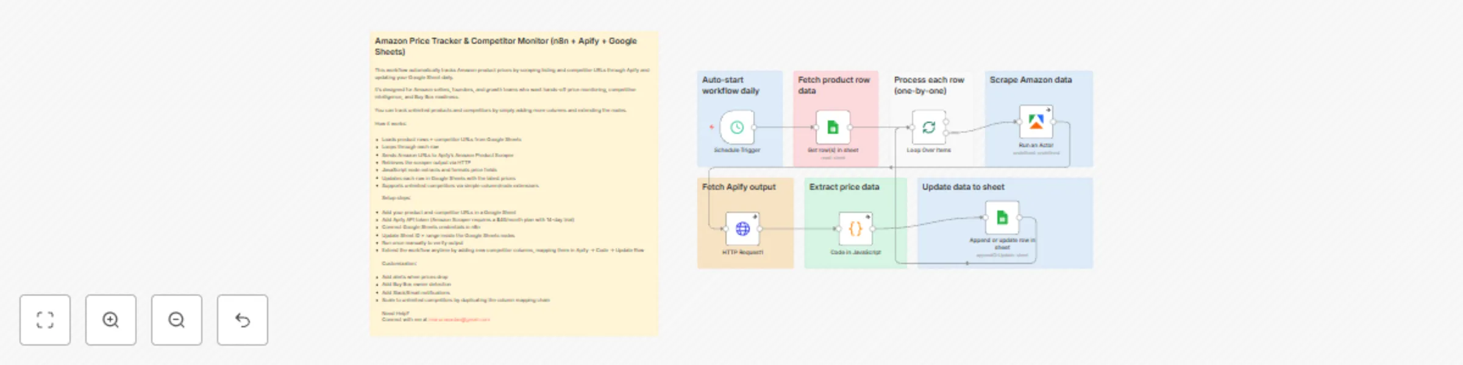Click the 'HTTP Request1' node caption

tap(742, 252)
